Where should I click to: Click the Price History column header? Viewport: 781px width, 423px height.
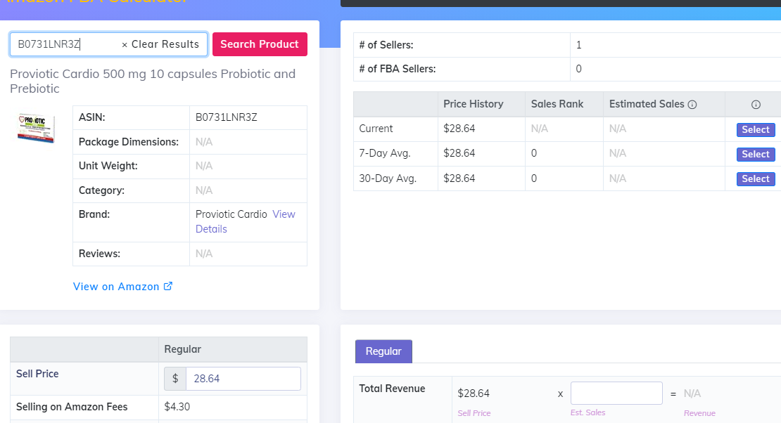pyautogui.click(x=473, y=104)
